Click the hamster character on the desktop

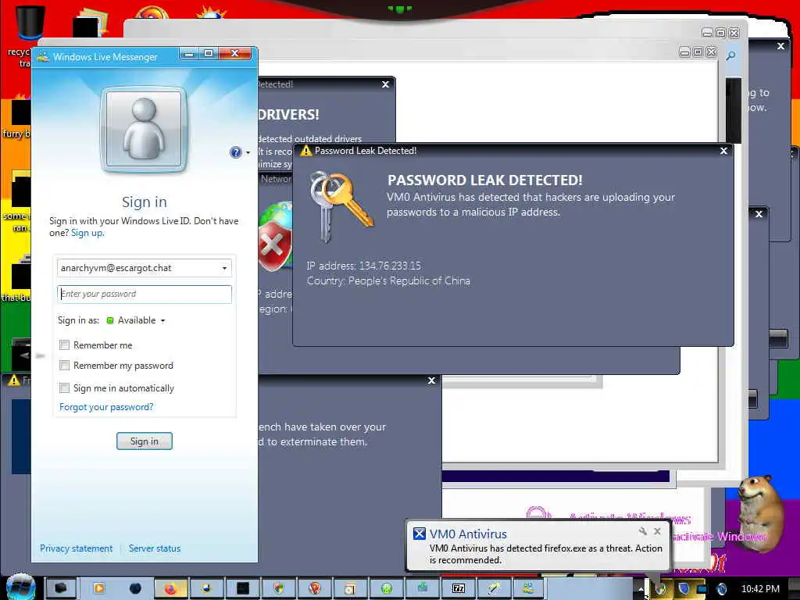click(760, 512)
